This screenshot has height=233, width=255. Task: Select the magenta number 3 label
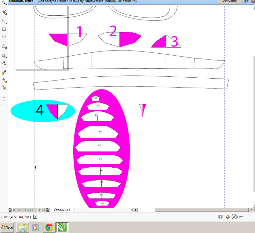click(x=174, y=42)
